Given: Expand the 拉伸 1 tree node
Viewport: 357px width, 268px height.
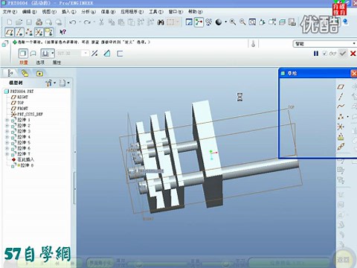Looking at the screenshot, I should [x=7, y=120].
